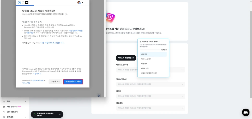This screenshot has width=252, height=119.
Task: Select 계정 연결 step in checklist
Action: point(153,54)
